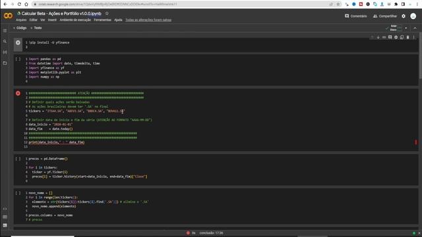Open the Files sidebar panel
Viewport: 422px width, 237px height.
tap(5, 63)
